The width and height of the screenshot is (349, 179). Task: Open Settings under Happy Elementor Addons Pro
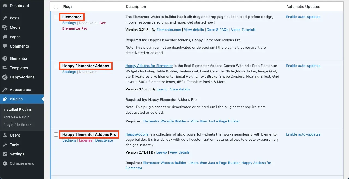[69, 140]
